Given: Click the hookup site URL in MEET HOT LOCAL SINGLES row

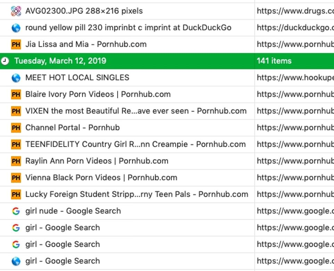Looking at the screenshot, I should tap(295, 77).
